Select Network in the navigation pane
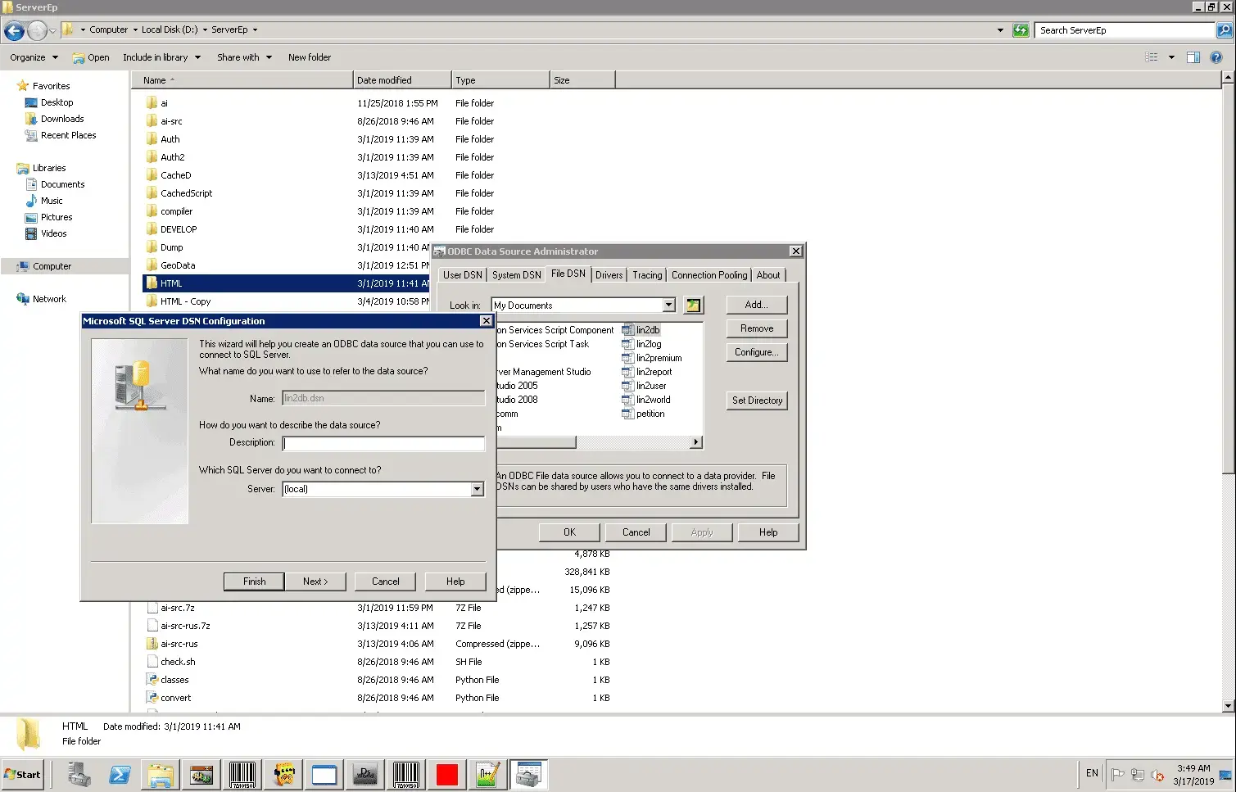 click(49, 299)
